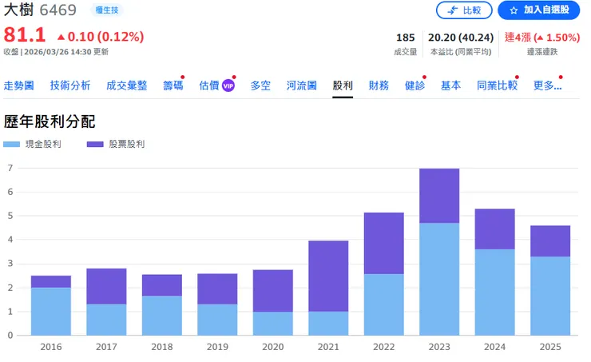Select the 2018 cash dividend bar
The width and height of the screenshot is (591, 362).
coord(162,316)
